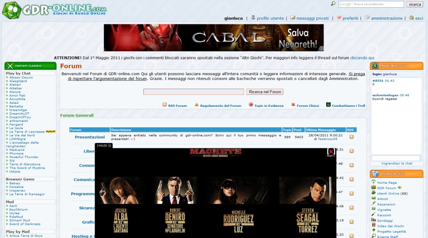Click the ricerca button at top right

[x=415, y=4]
